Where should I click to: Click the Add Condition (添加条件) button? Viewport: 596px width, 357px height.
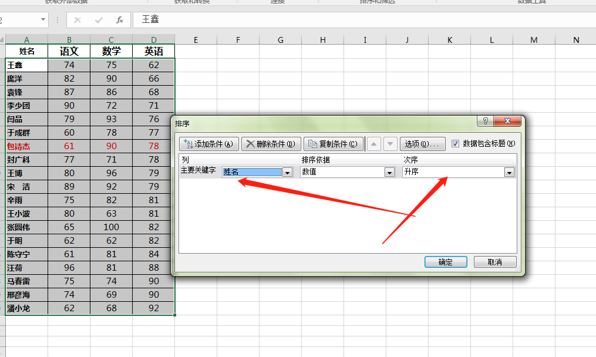(x=209, y=144)
